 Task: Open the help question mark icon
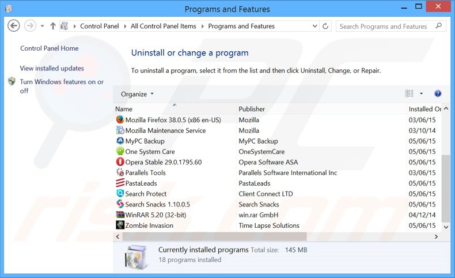click(x=438, y=93)
